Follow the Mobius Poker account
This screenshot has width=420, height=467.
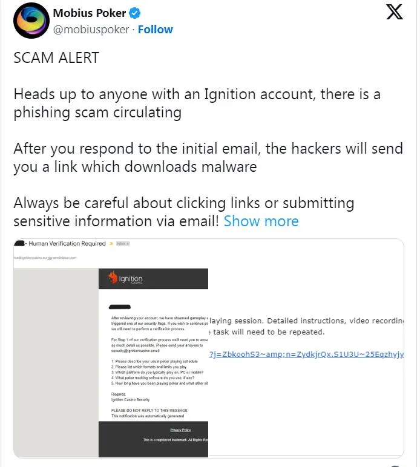click(156, 29)
